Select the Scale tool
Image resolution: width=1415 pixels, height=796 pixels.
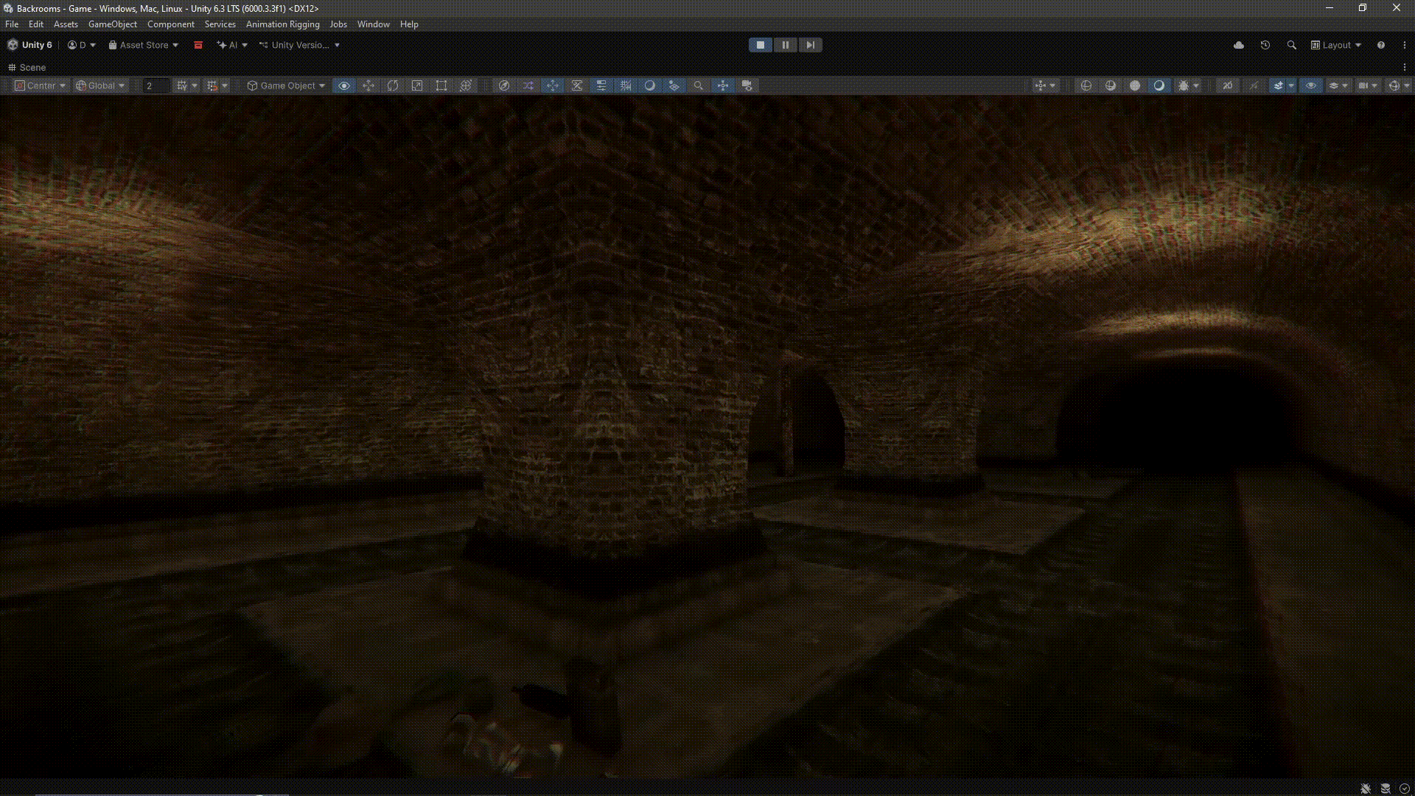click(417, 85)
